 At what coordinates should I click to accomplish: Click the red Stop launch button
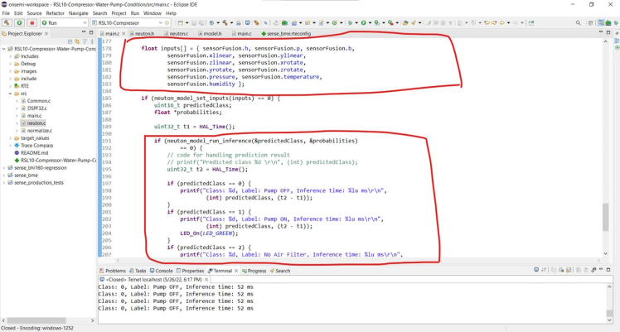click(x=31, y=23)
